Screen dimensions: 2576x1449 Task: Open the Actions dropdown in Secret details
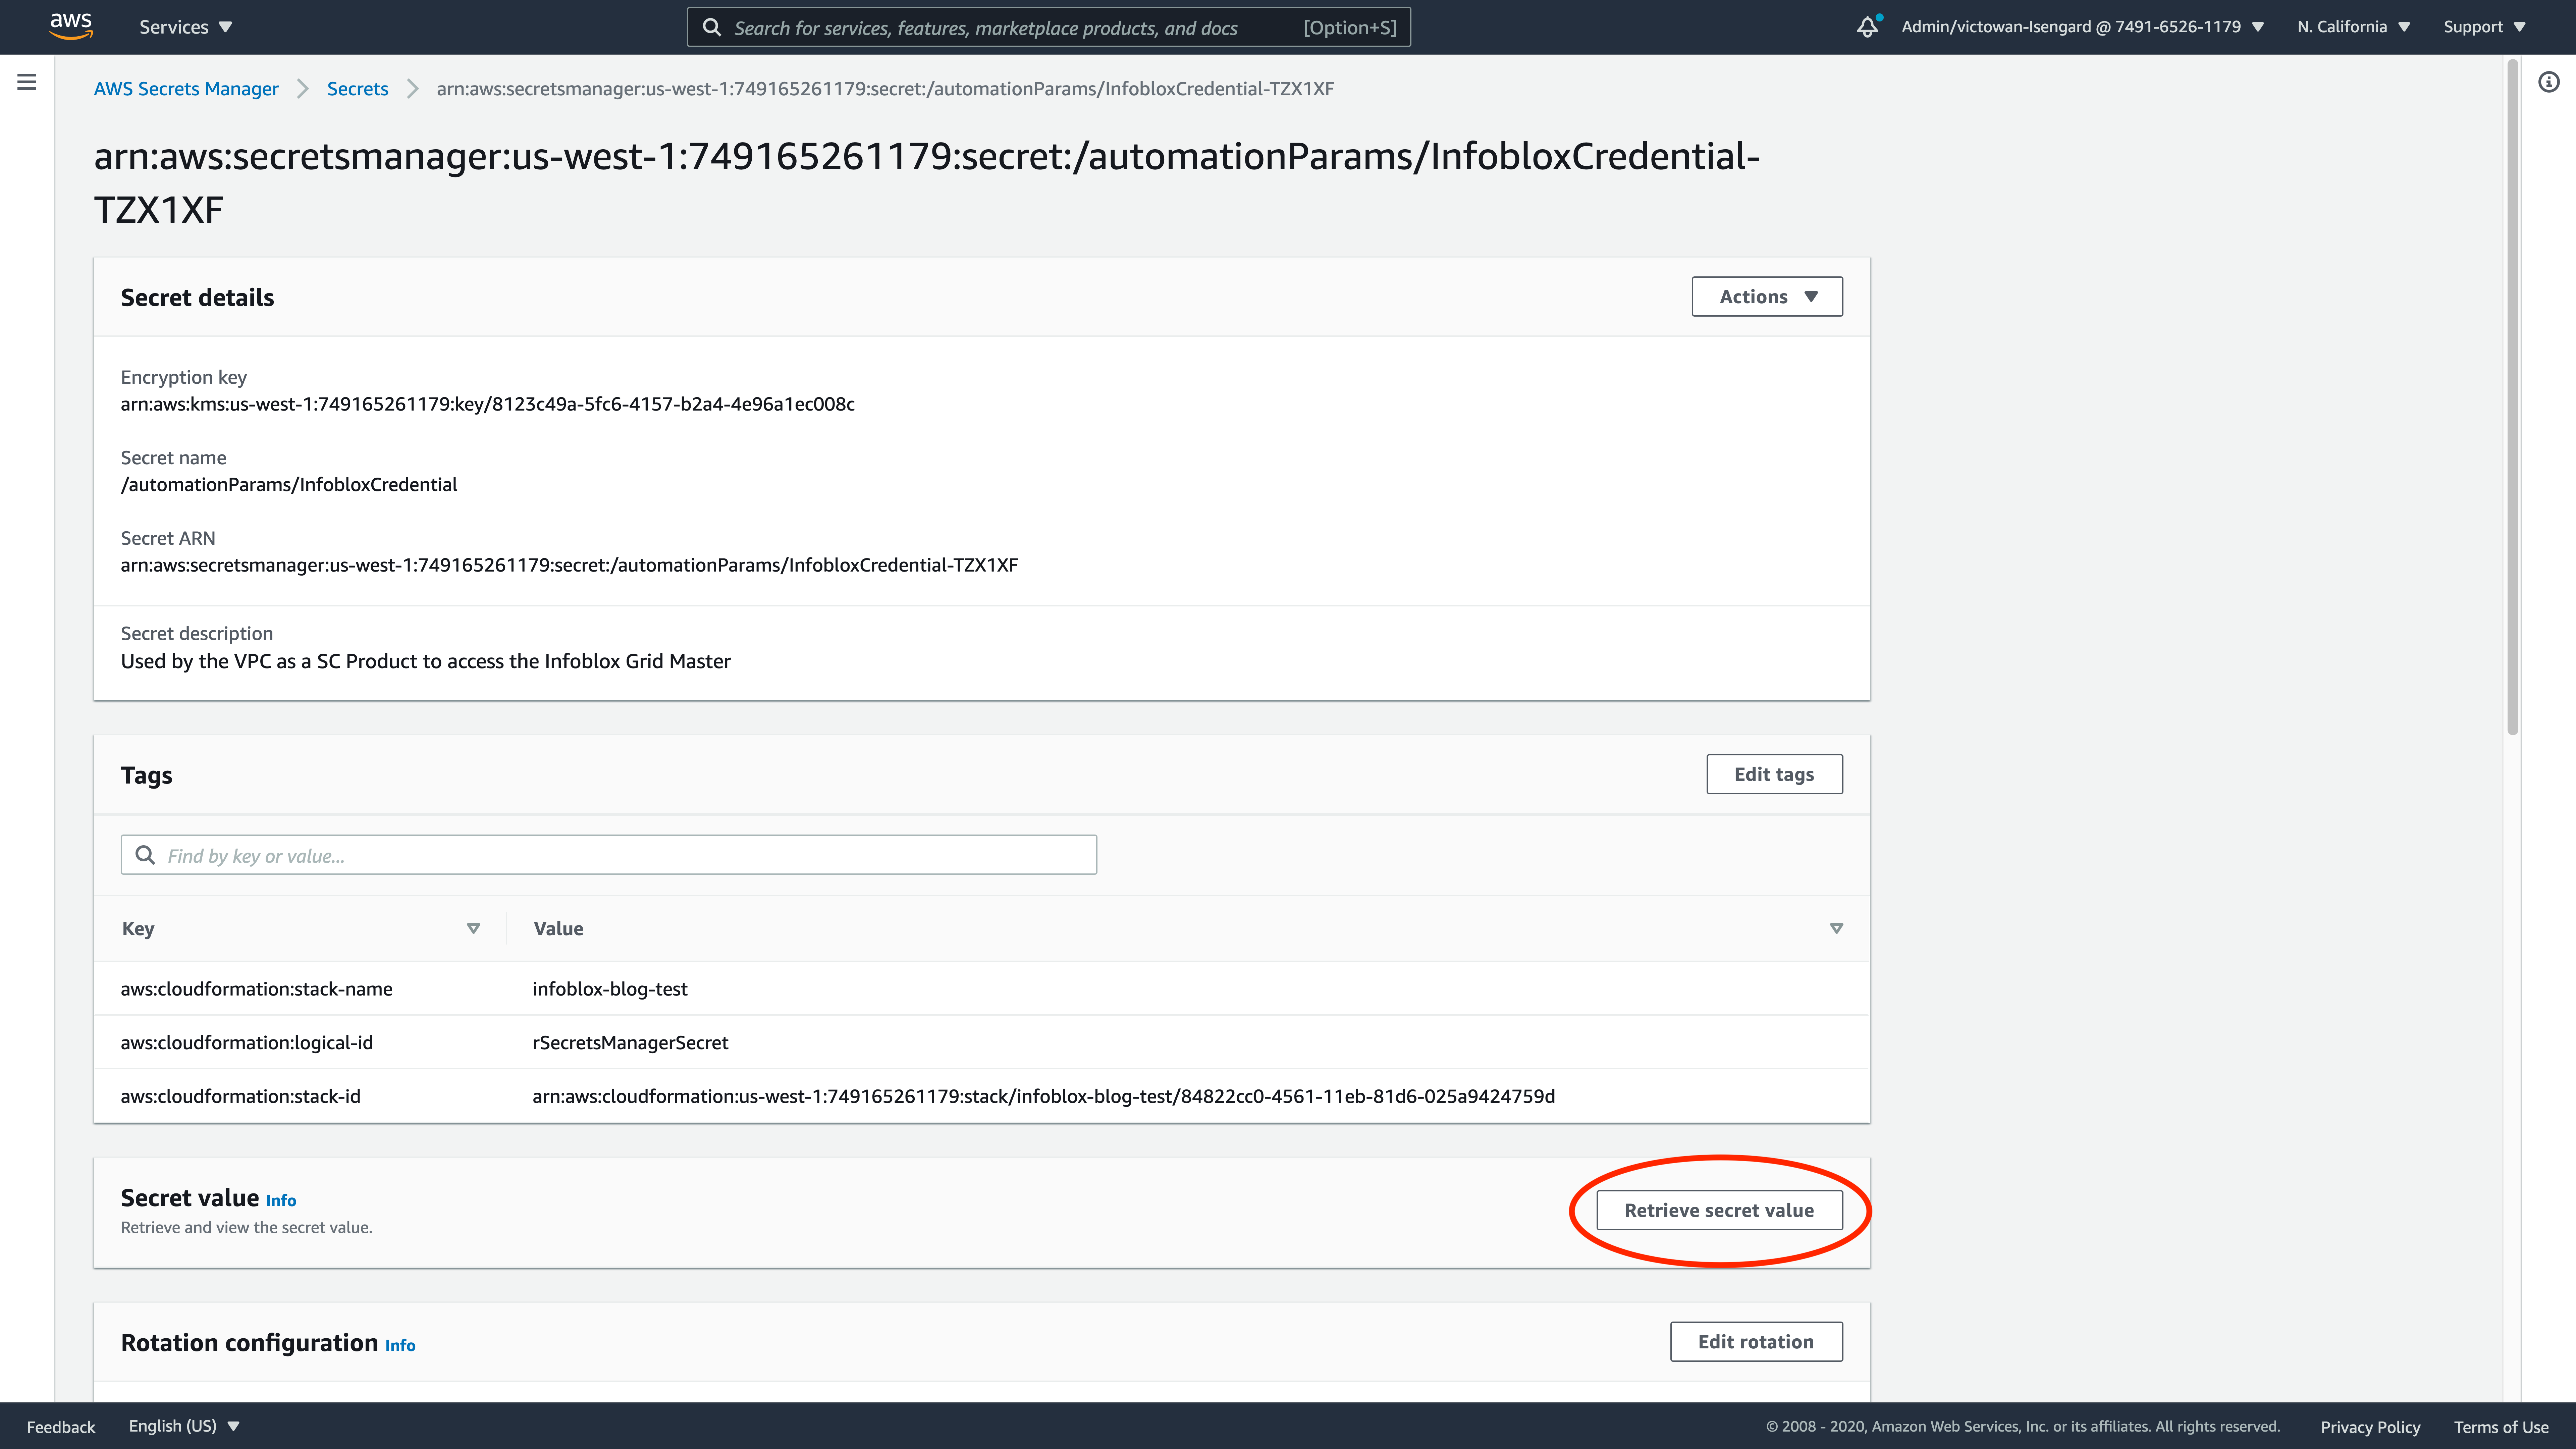pyautogui.click(x=1767, y=297)
